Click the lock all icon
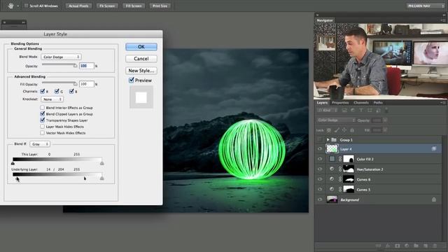448x252 pixels. point(352,130)
